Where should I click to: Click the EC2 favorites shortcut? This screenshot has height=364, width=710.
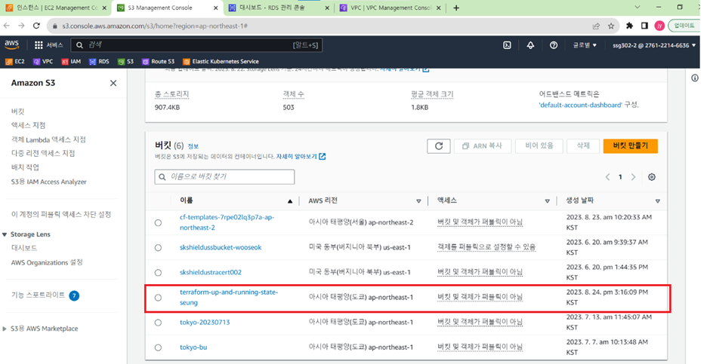(x=15, y=61)
